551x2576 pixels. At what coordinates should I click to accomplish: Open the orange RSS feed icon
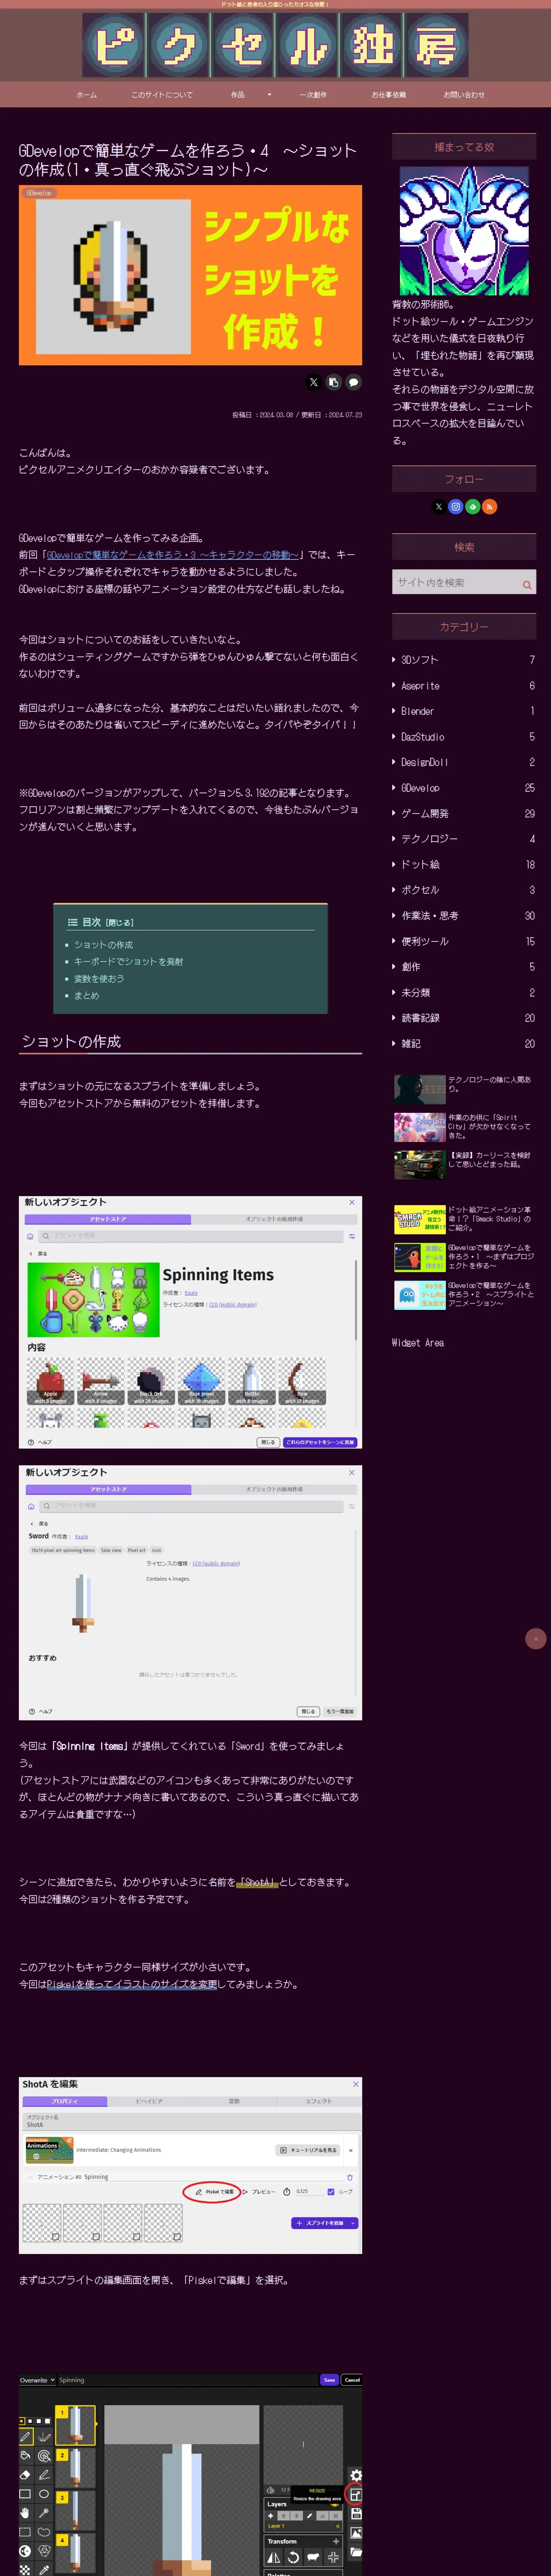pos(489,507)
